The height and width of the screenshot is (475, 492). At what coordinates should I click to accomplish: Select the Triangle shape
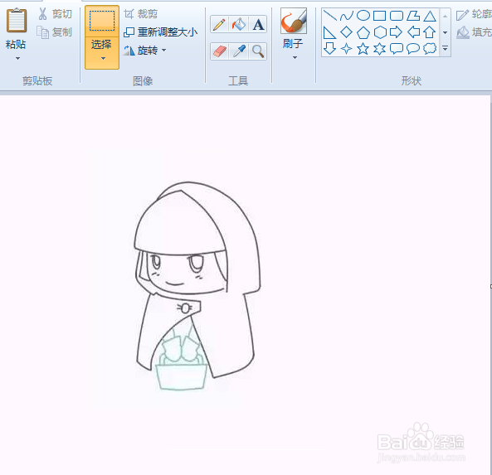pyautogui.click(x=430, y=16)
